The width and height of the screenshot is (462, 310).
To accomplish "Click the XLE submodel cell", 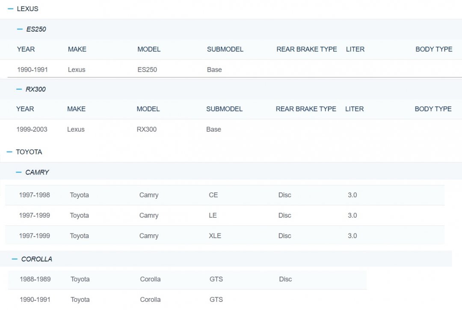I will (215, 236).
